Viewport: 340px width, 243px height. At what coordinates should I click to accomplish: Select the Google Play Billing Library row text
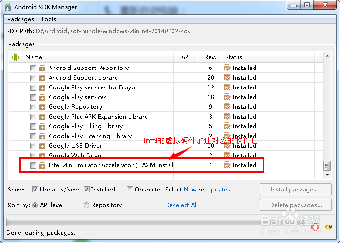86,126
